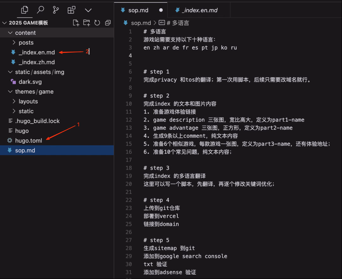The height and width of the screenshot is (279, 342).
Task: Open the Extensions view icon
Action: coord(71,10)
